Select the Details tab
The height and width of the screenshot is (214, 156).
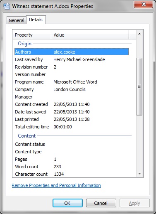pyautogui.click(x=36, y=20)
